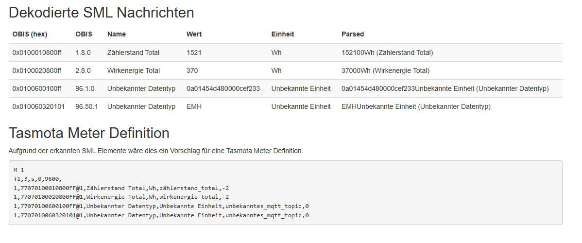This screenshot has width=582, height=243.
Task: Click the '152100Wh (Zählerstand Total)' parsed cell
Action: pyautogui.click(x=387, y=52)
